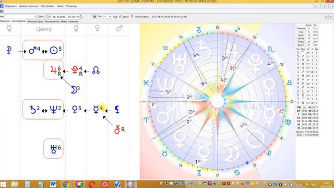Click the Taurus sign on the chart wheel

click(165, 153)
